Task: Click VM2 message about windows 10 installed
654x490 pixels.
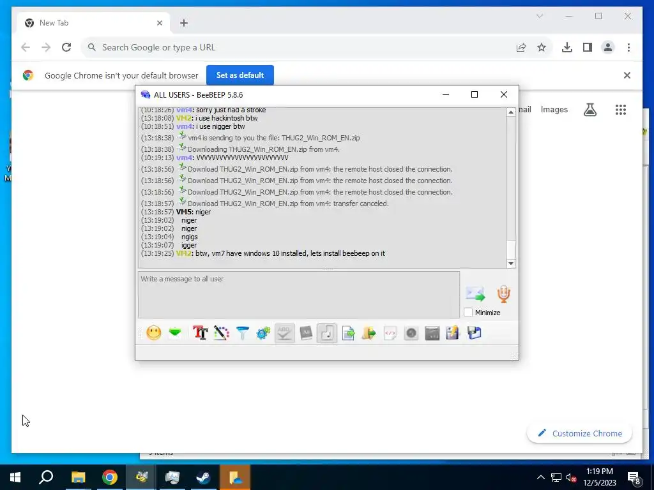Action: (290, 253)
